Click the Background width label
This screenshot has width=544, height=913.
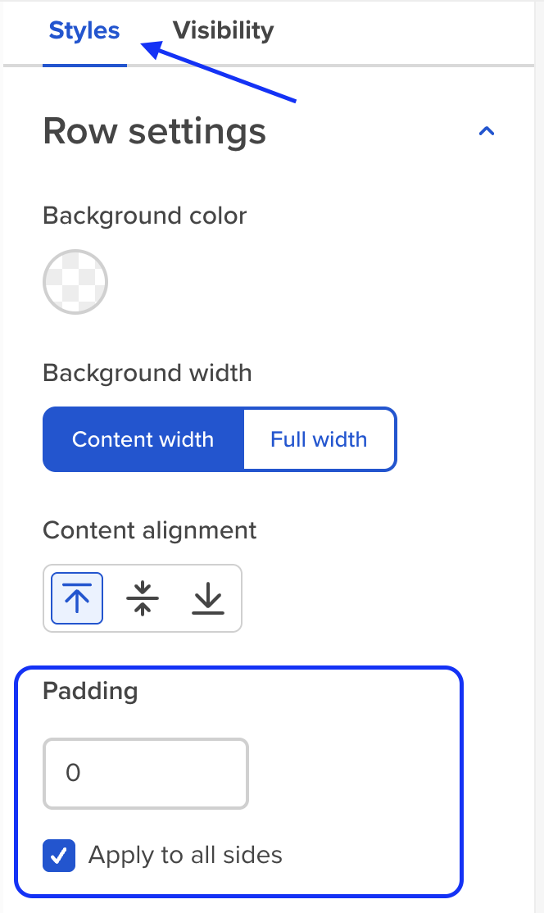click(x=147, y=373)
